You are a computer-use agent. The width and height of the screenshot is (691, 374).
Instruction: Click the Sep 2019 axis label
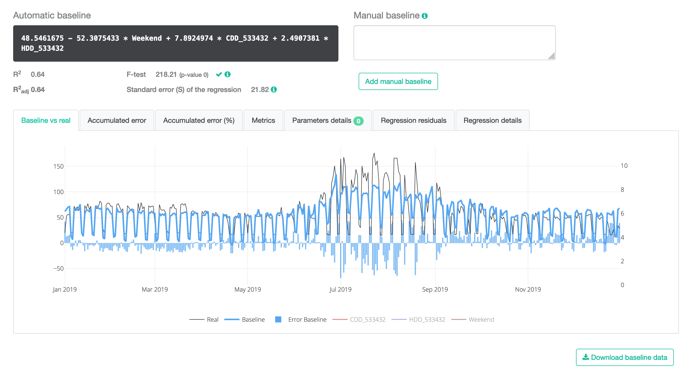(435, 289)
